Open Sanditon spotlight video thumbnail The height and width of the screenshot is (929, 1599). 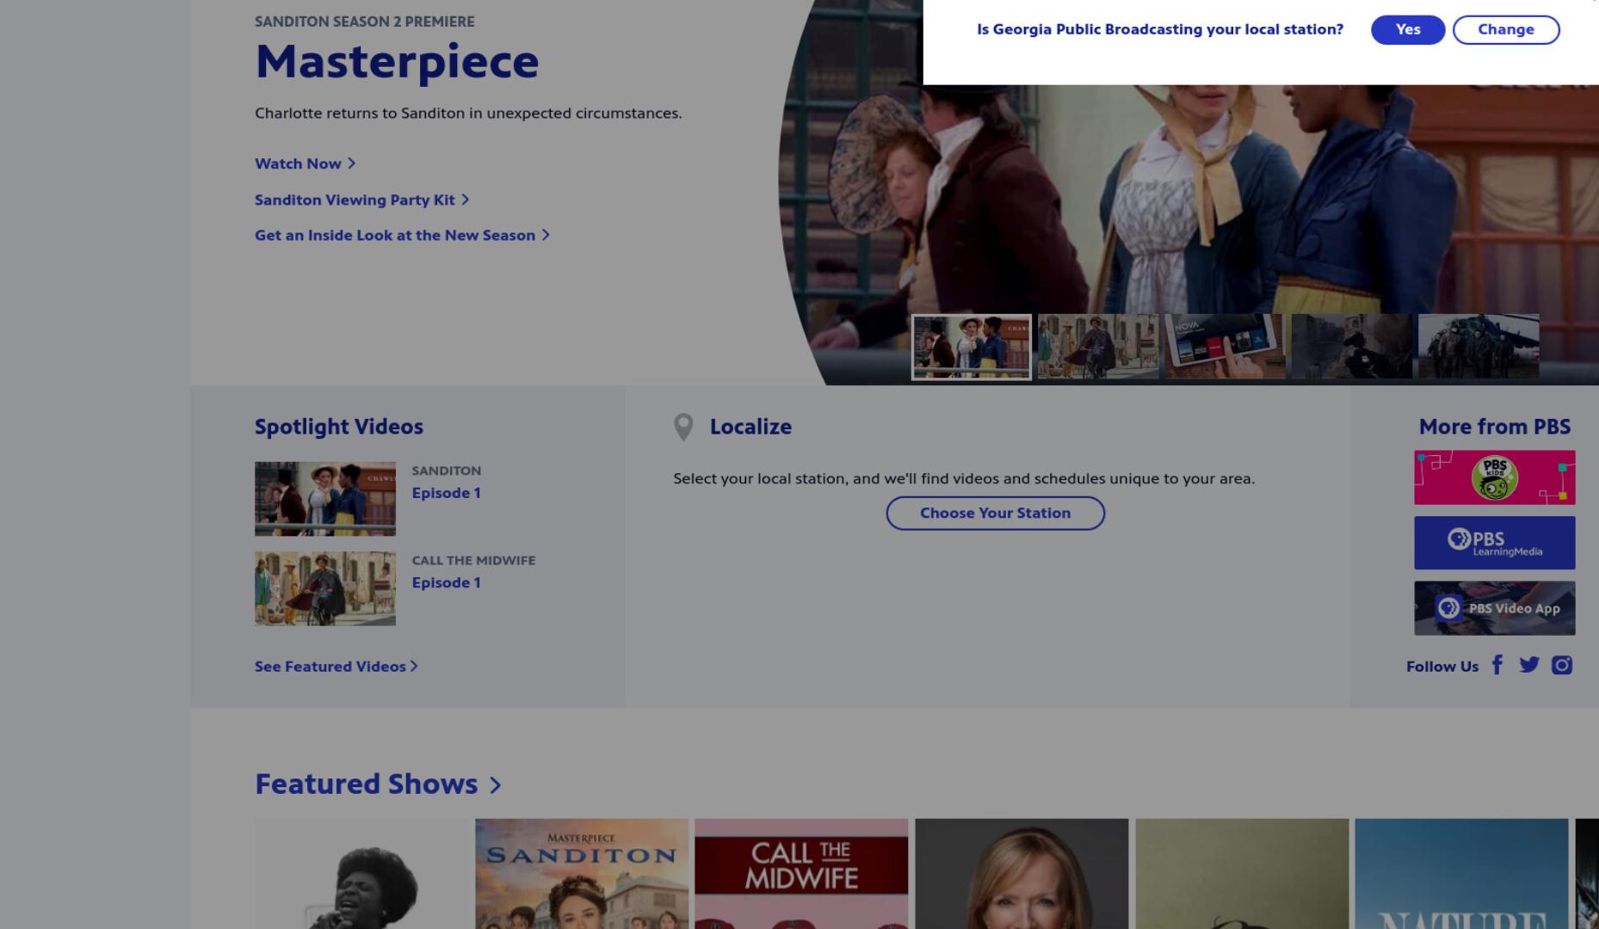325,499
